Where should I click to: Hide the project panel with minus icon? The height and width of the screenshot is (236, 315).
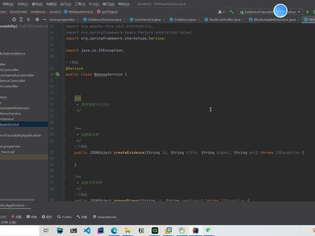tap(44, 19)
